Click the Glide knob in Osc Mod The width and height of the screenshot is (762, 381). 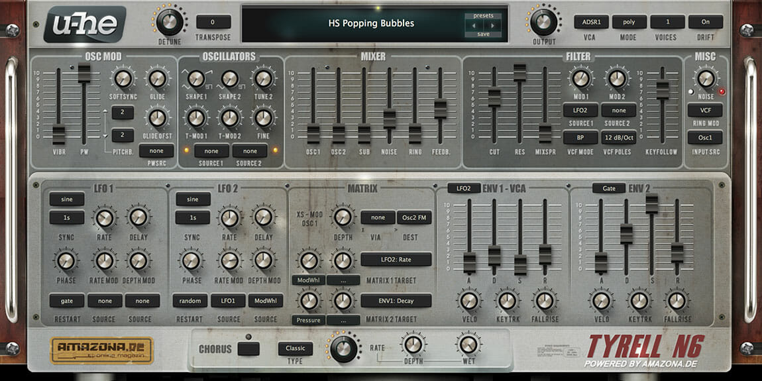pos(157,80)
